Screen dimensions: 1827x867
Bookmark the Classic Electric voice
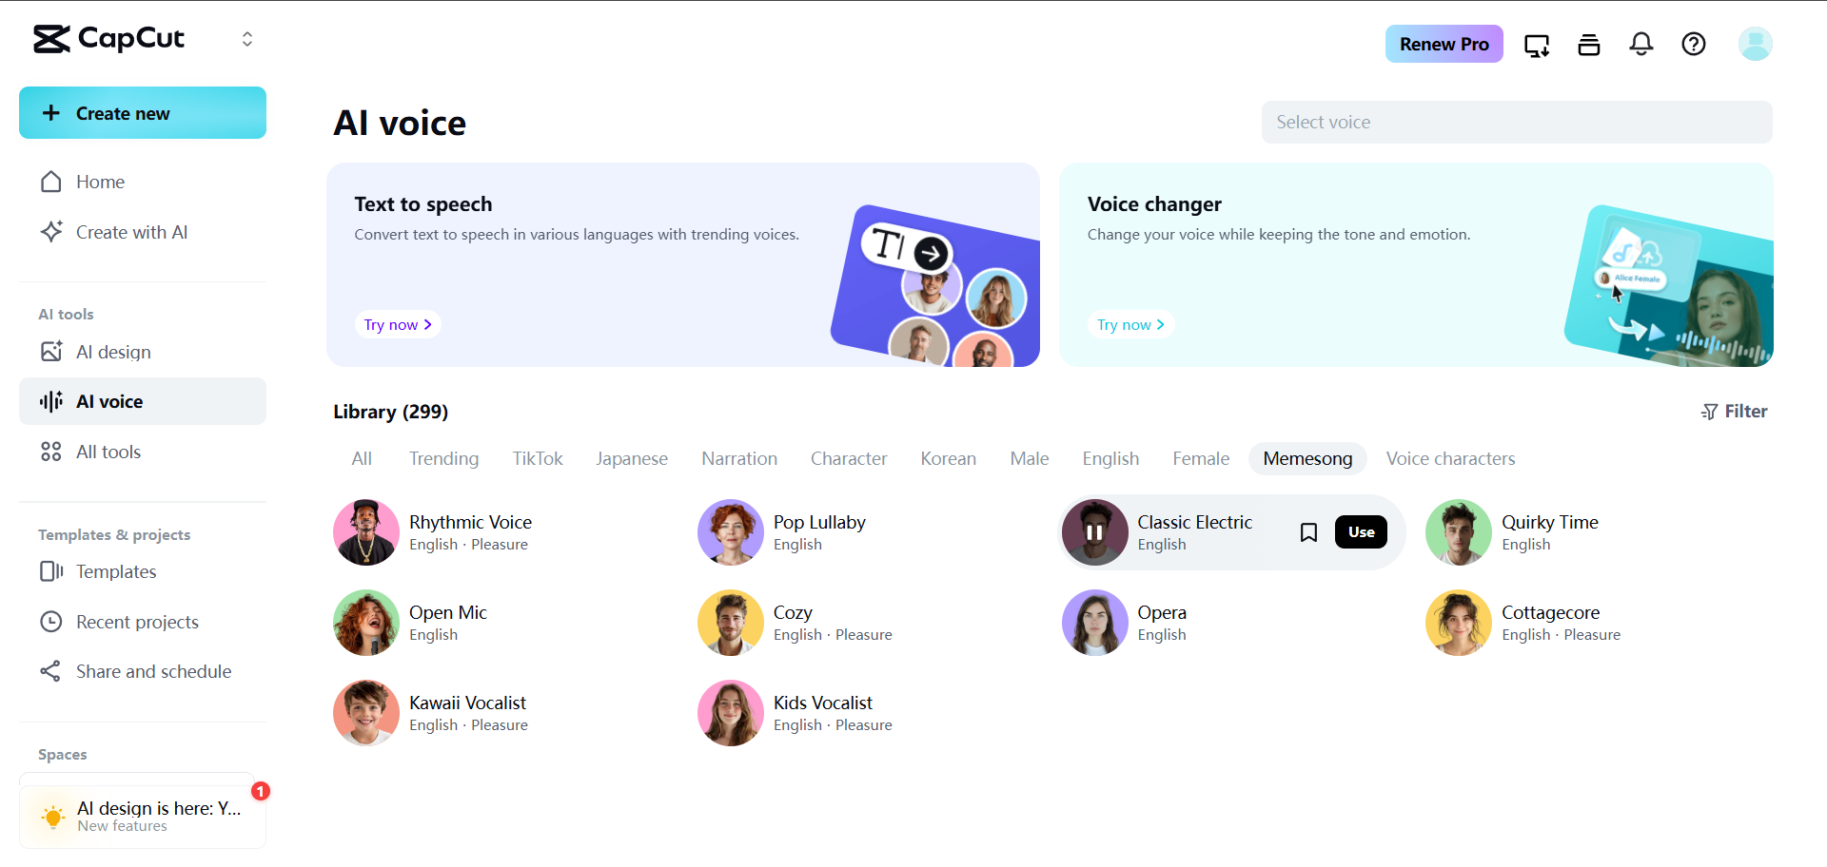pos(1309,532)
